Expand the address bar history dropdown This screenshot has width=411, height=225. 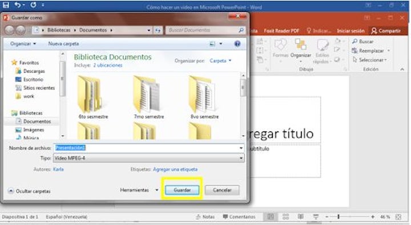[148, 30]
